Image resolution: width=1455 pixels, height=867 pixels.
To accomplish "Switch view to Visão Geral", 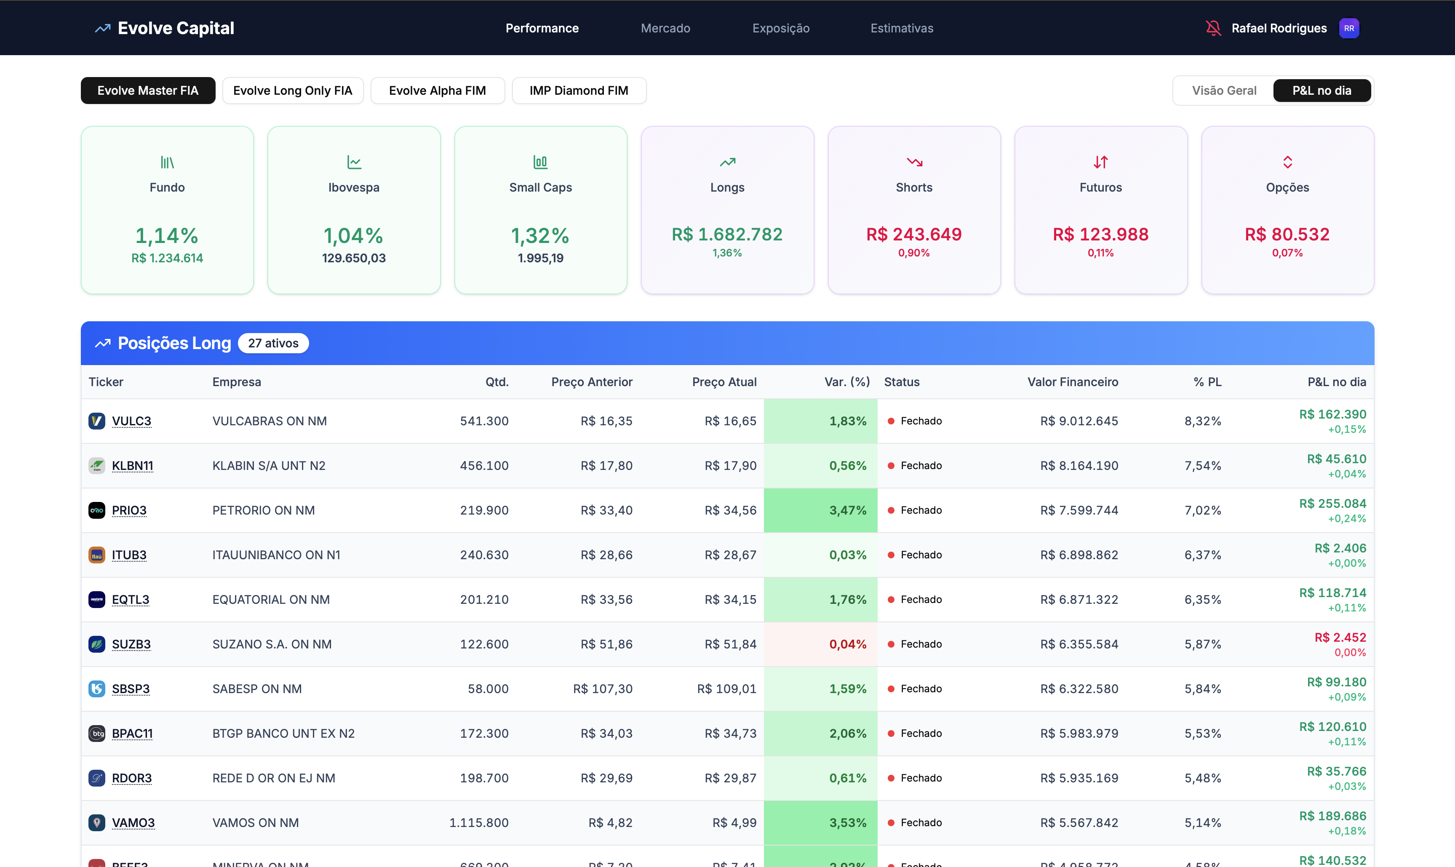I will tap(1224, 91).
